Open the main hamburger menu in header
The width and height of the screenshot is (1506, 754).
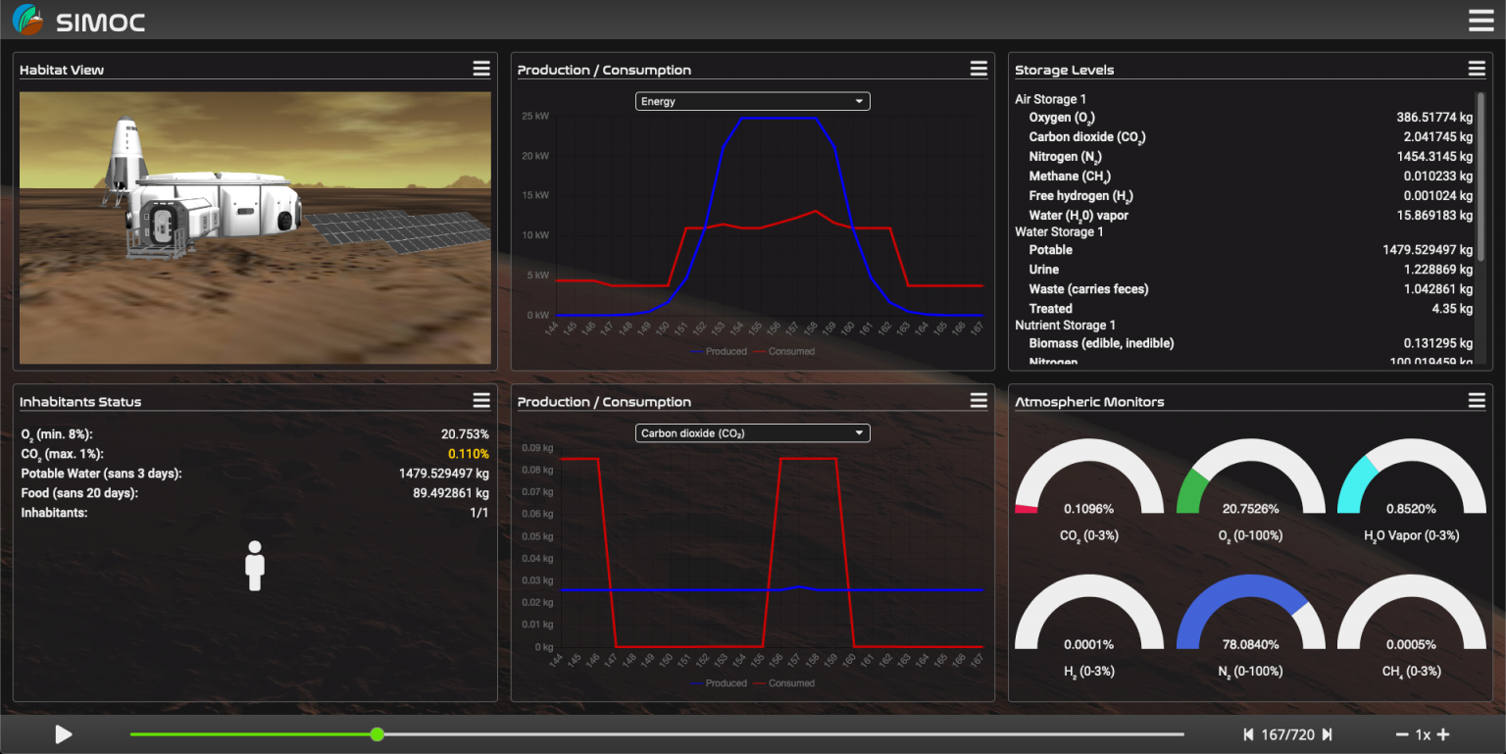click(1481, 21)
